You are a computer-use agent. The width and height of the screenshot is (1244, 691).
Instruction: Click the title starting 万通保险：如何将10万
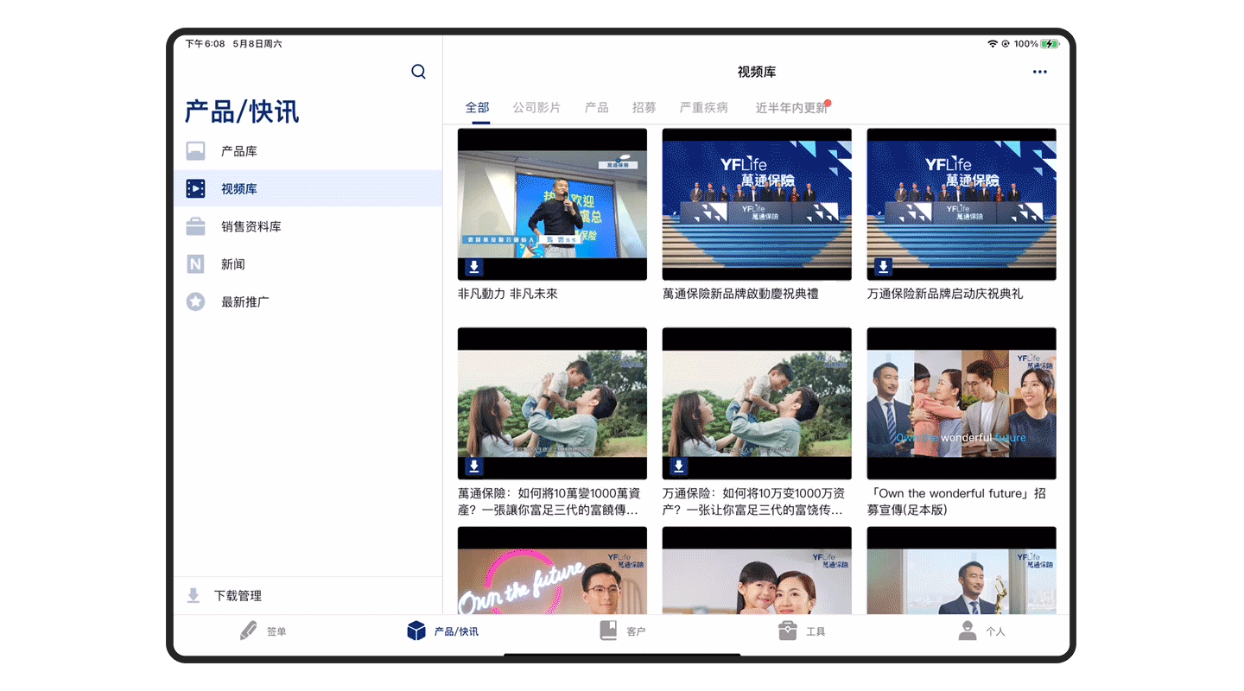coord(754,502)
